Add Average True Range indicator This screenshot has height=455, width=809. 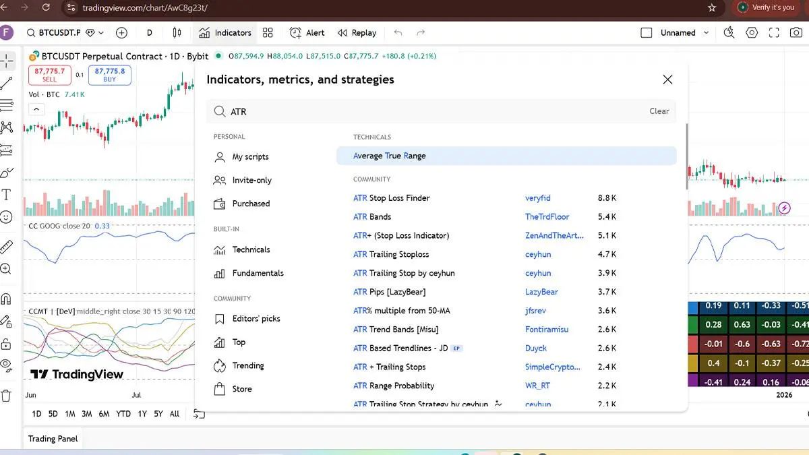point(506,156)
